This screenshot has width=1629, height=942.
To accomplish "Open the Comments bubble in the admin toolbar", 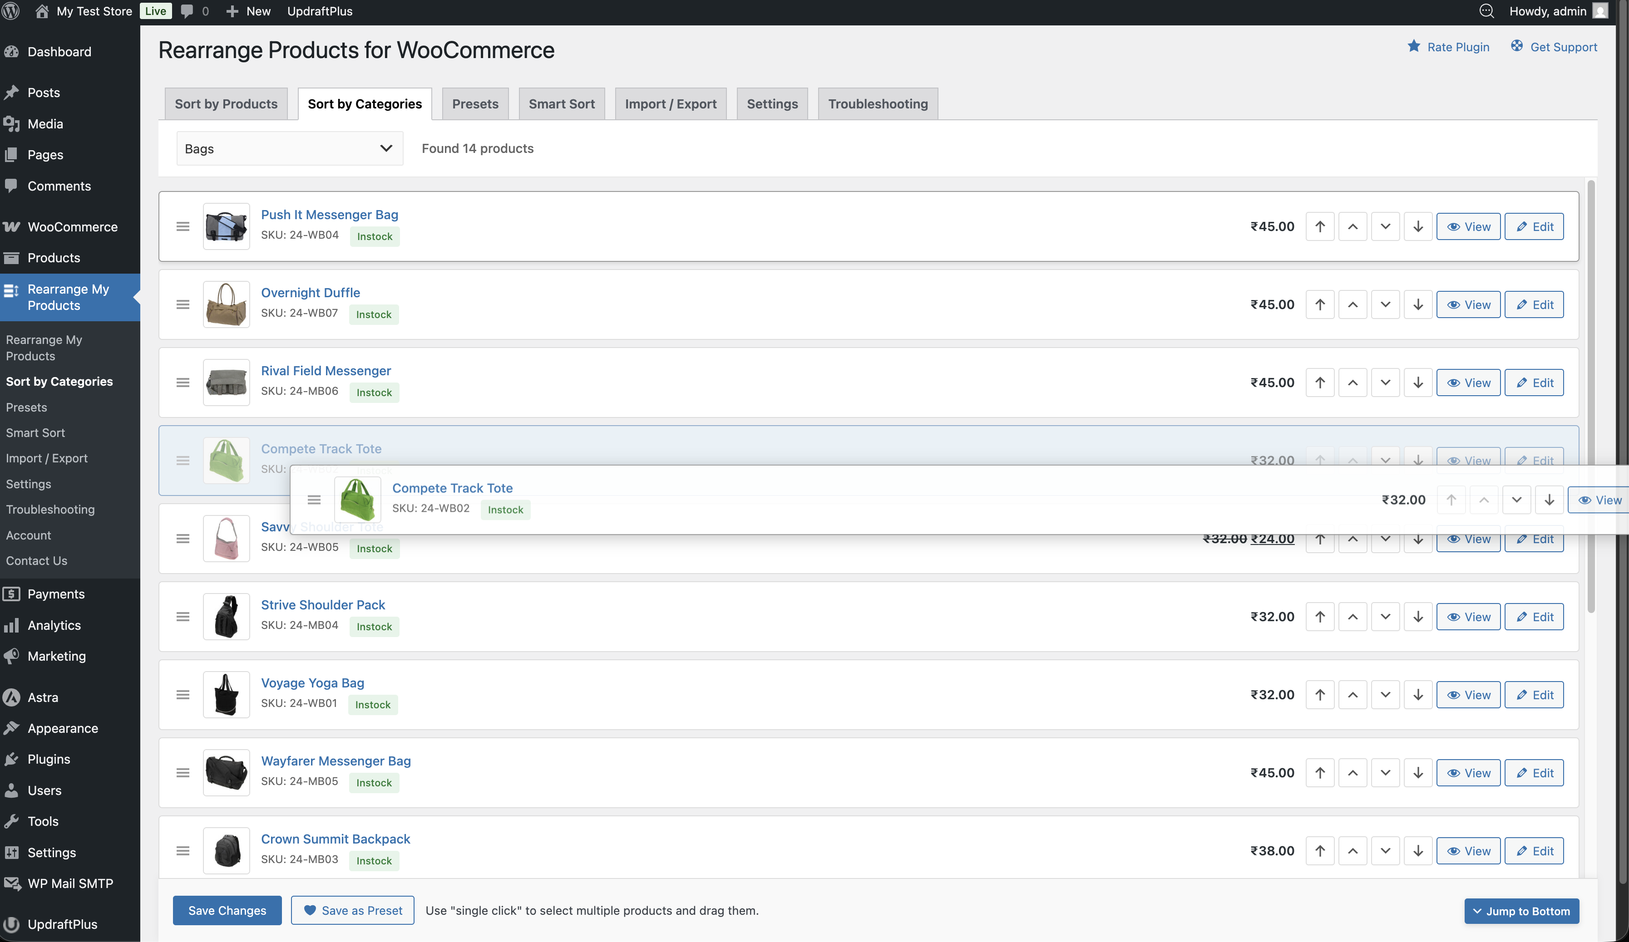I will tap(188, 11).
